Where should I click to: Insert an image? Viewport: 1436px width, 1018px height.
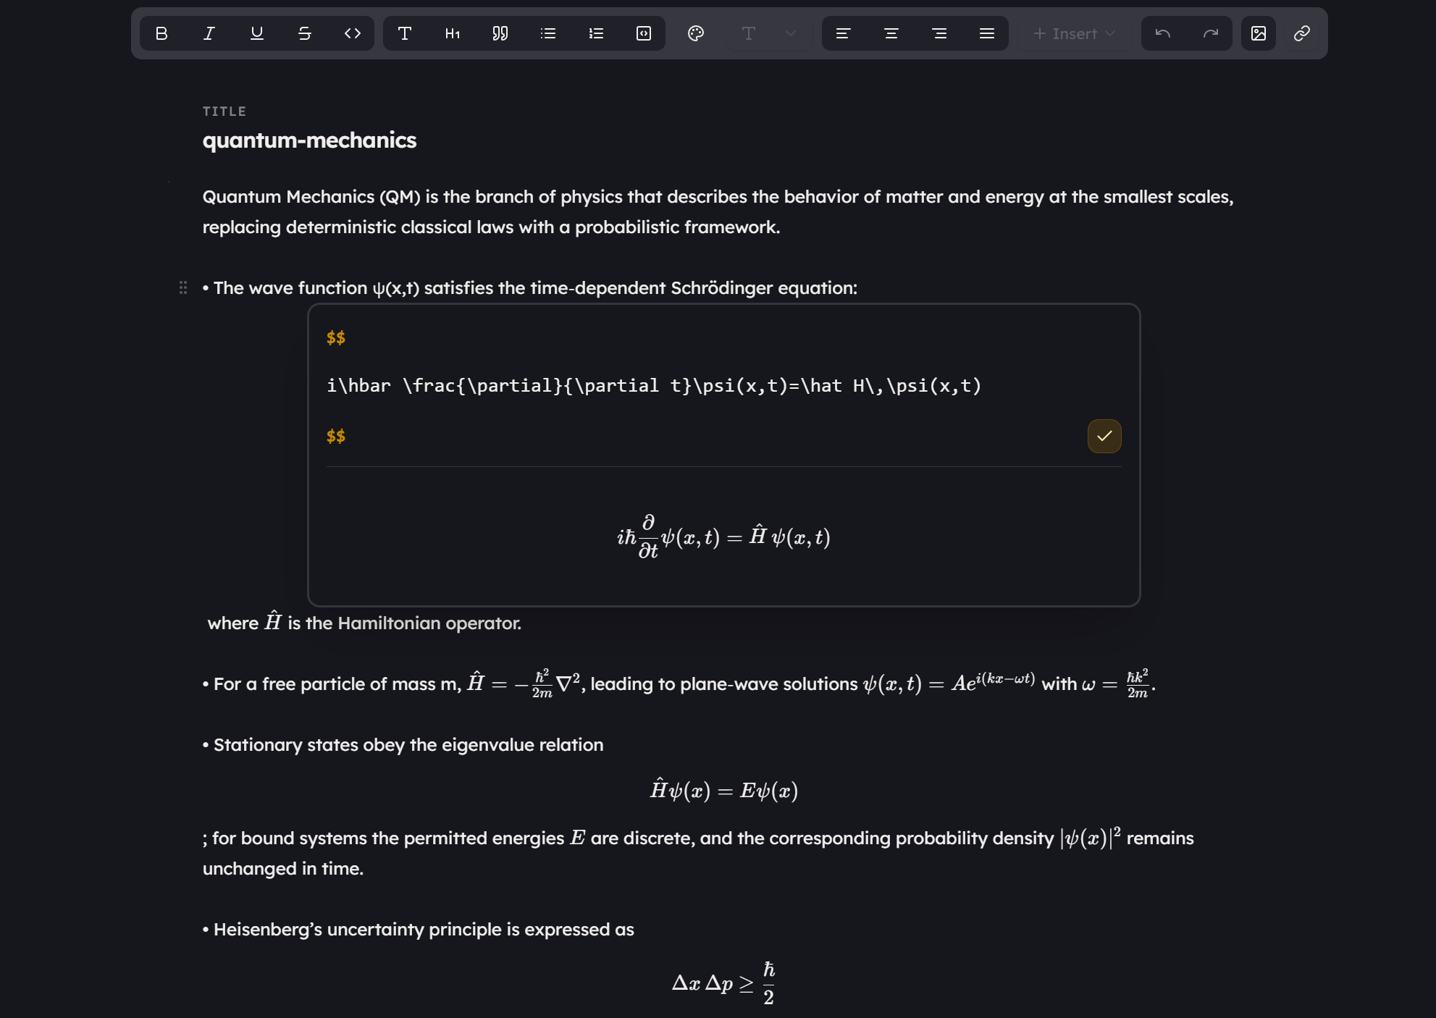click(x=1258, y=33)
